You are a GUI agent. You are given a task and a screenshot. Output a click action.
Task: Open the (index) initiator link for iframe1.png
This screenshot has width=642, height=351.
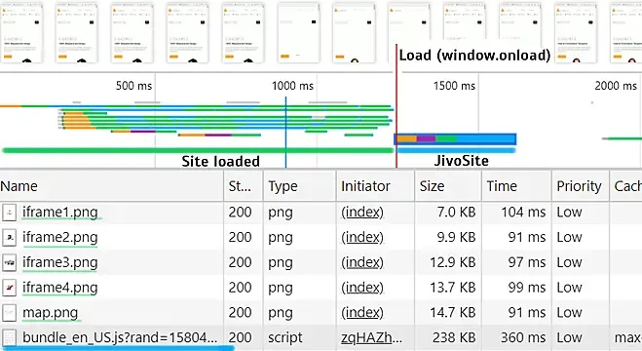coord(362,213)
